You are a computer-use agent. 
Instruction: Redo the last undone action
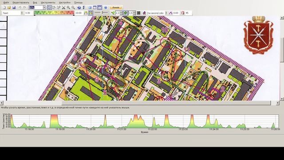click(x=25, y=8)
